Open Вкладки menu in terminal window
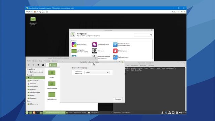The height and width of the screenshot is (121, 215). point(143,66)
